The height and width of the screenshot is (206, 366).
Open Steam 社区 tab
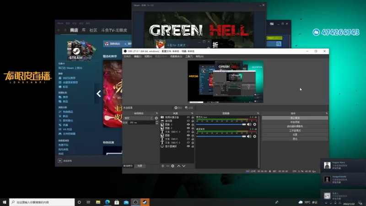click(x=93, y=30)
